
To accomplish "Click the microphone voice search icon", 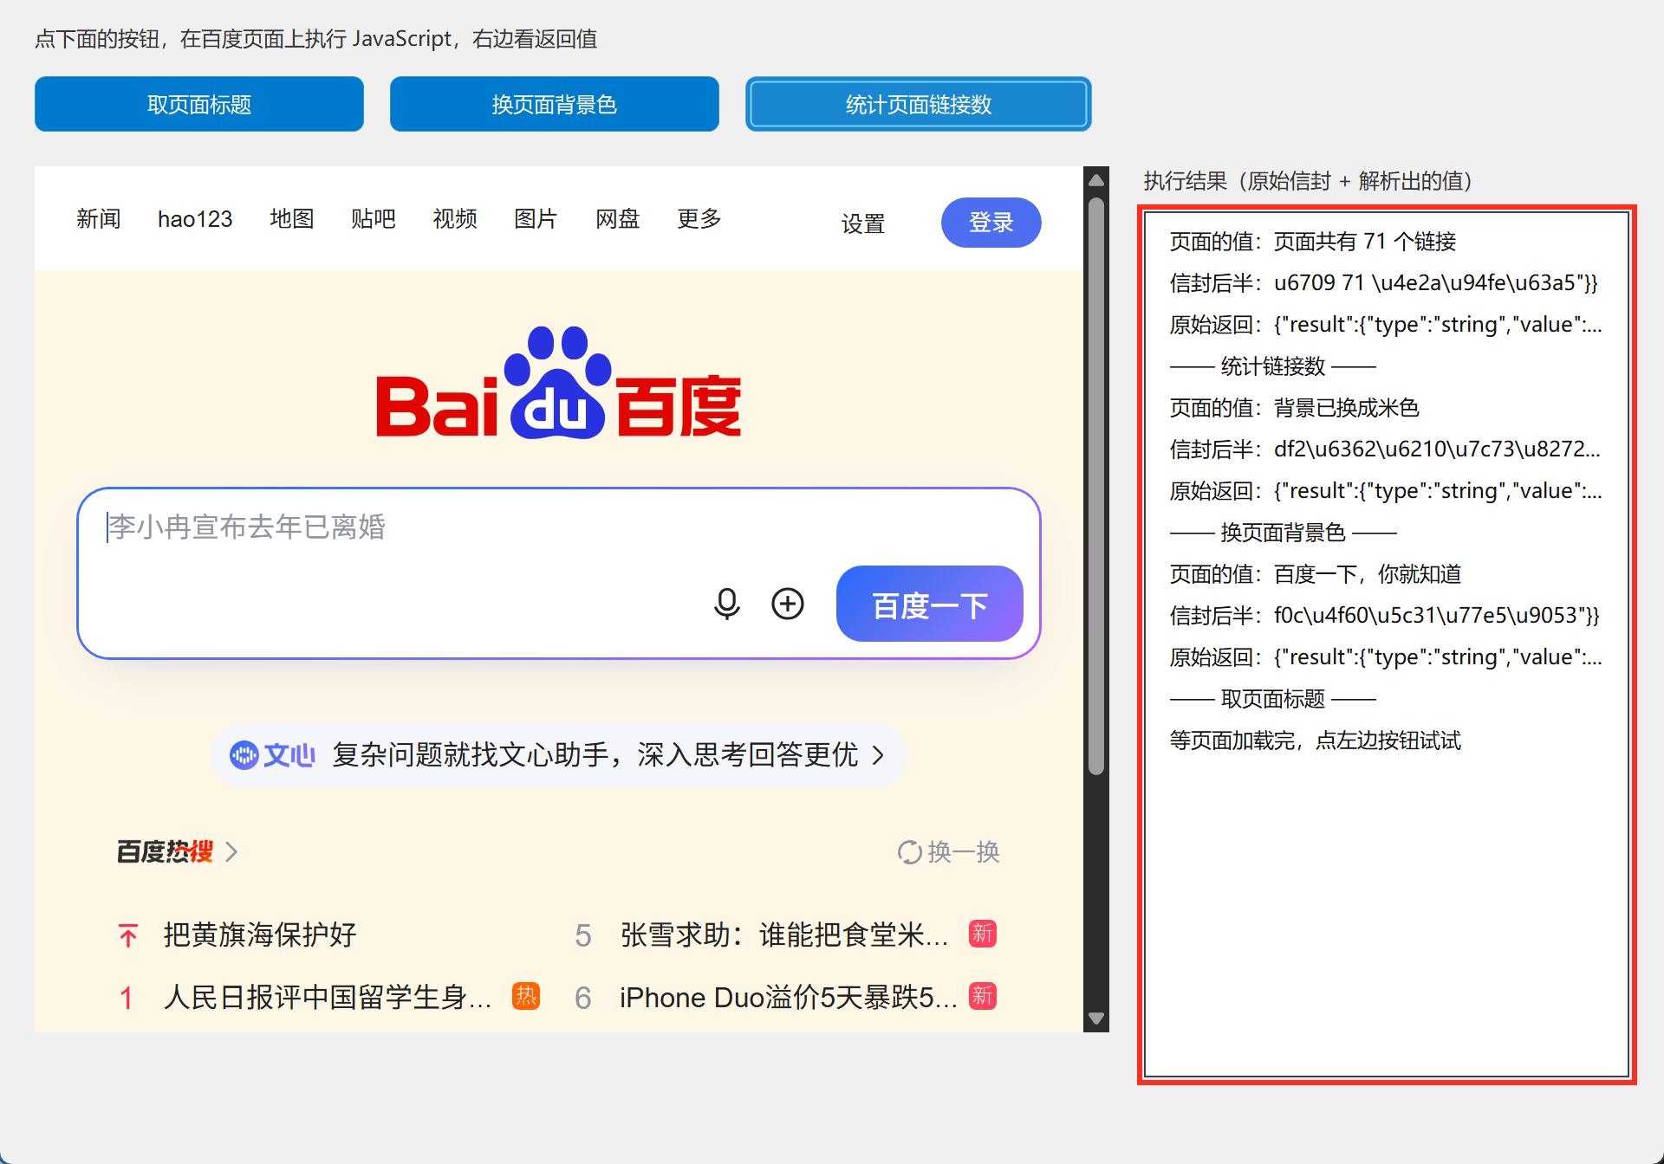I will [x=727, y=604].
